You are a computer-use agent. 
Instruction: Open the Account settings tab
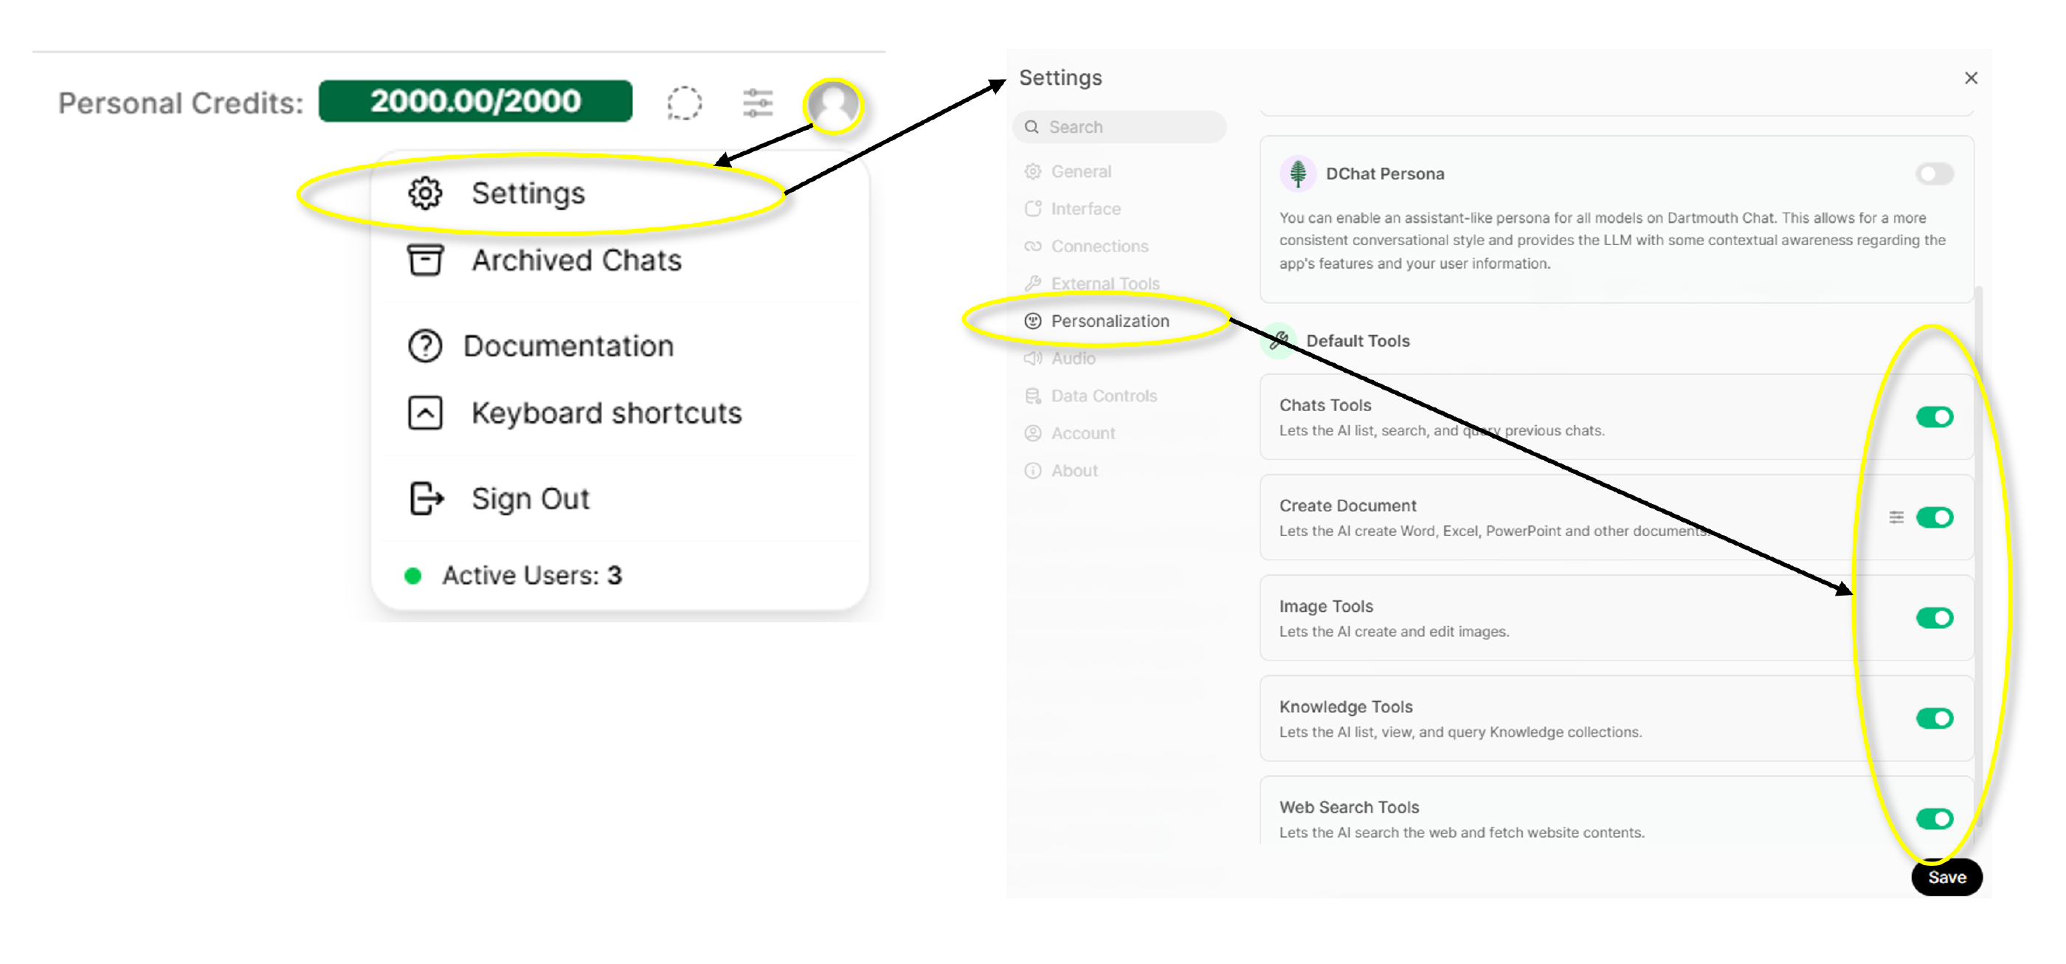click(x=1118, y=433)
